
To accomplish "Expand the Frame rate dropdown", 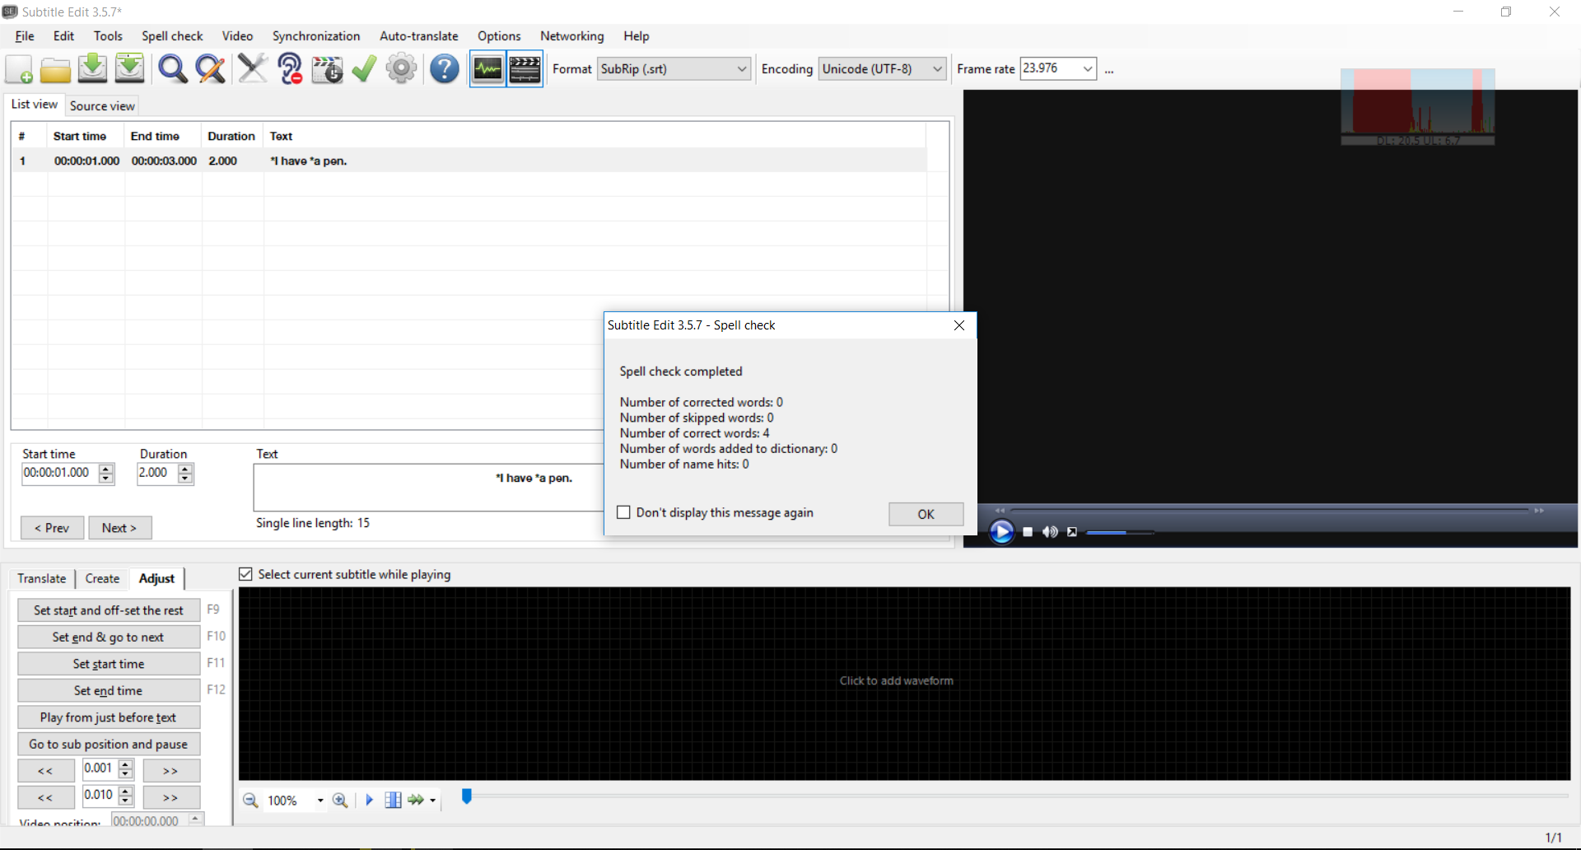I will [x=1088, y=68].
